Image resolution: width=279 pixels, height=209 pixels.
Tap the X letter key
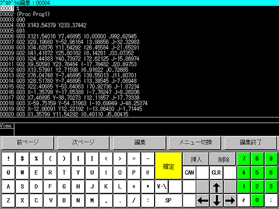point(22,201)
